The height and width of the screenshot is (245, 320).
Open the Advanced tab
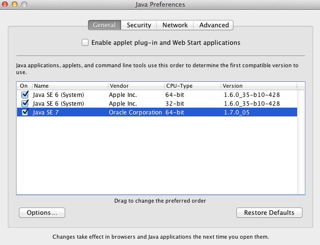click(x=213, y=25)
